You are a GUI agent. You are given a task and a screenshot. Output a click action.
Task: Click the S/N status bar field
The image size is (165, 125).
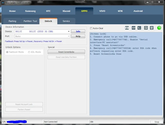point(22,122)
